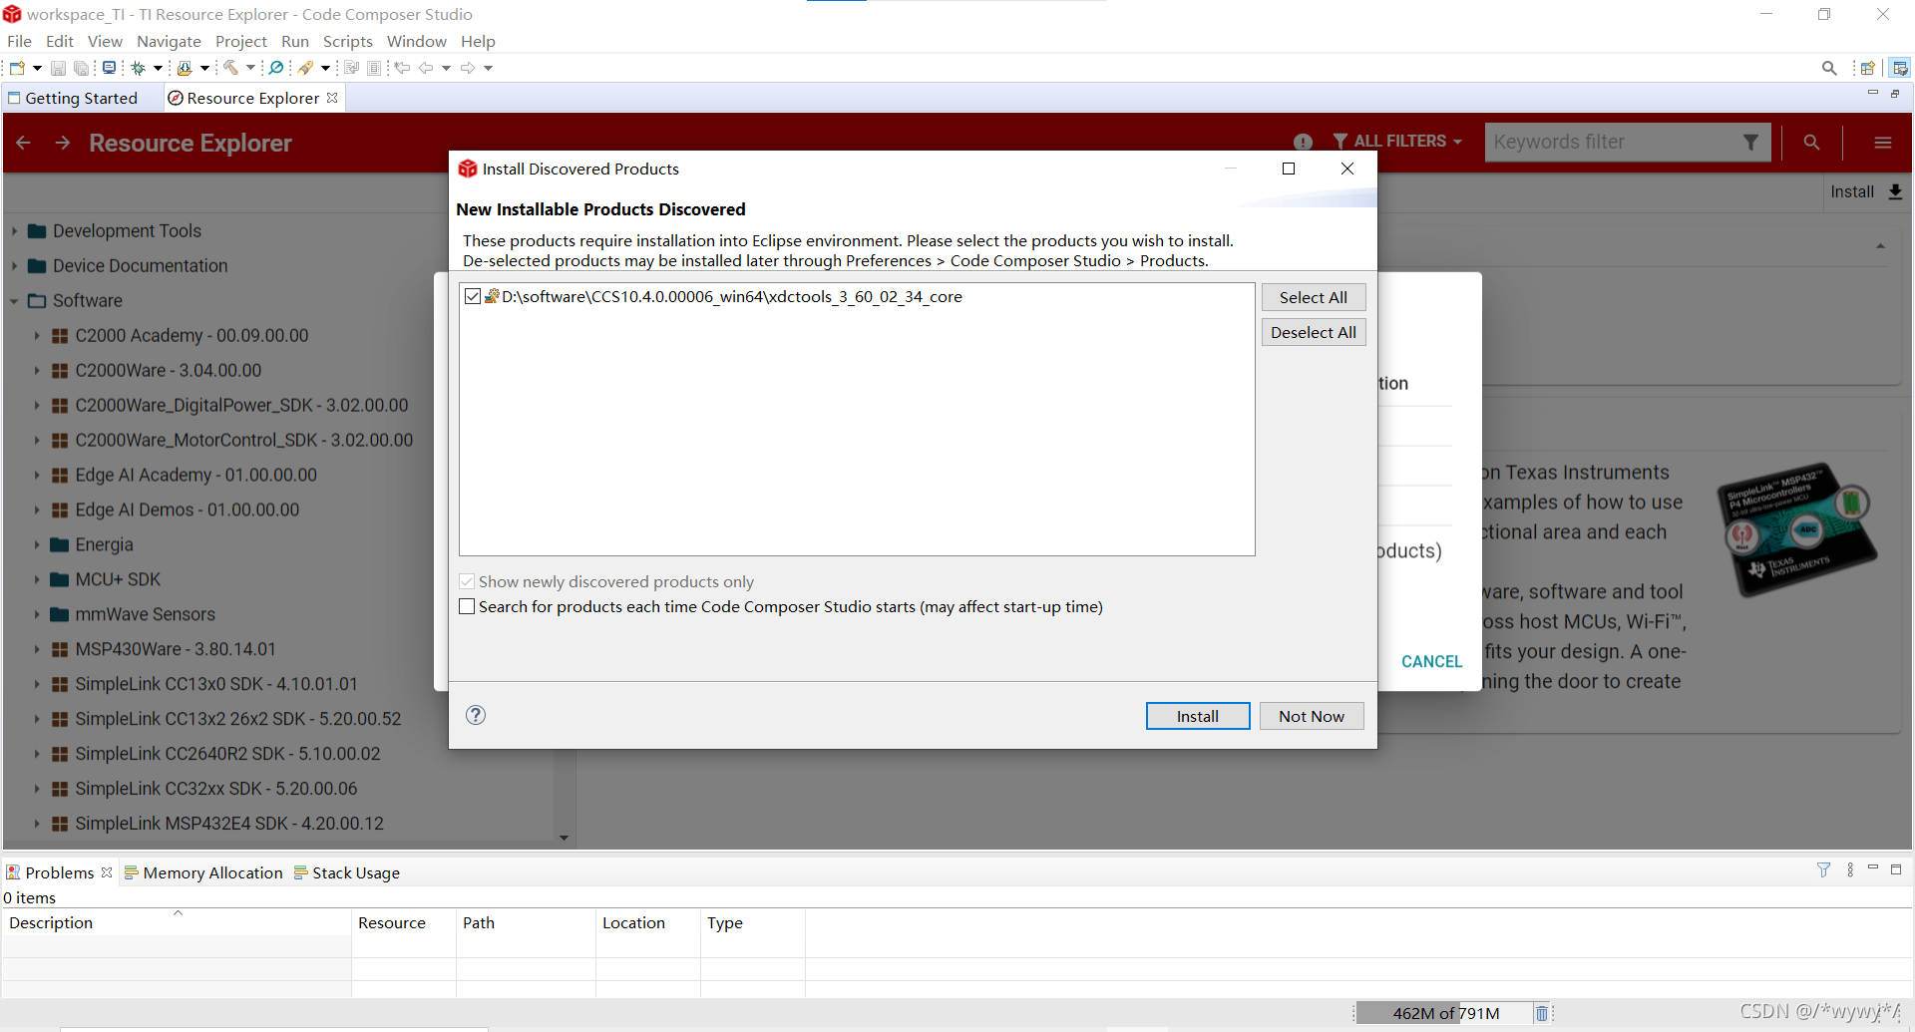Minimize the Problems view panel
Image resolution: width=1915 pixels, height=1032 pixels.
click(x=1873, y=868)
